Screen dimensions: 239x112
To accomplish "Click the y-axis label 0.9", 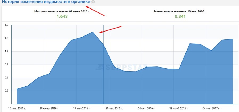I will pyautogui.click(x=7, y=65).
